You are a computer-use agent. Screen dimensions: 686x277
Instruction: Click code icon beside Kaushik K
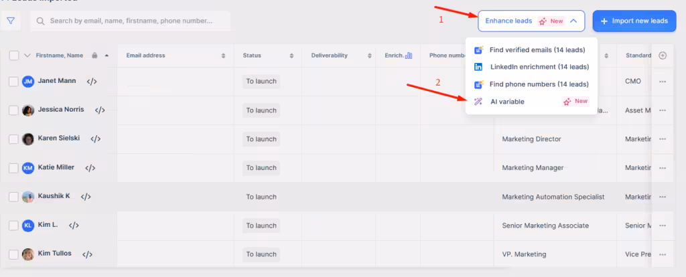coord(86,197)
